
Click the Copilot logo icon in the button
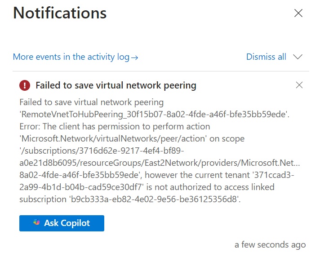37,223
